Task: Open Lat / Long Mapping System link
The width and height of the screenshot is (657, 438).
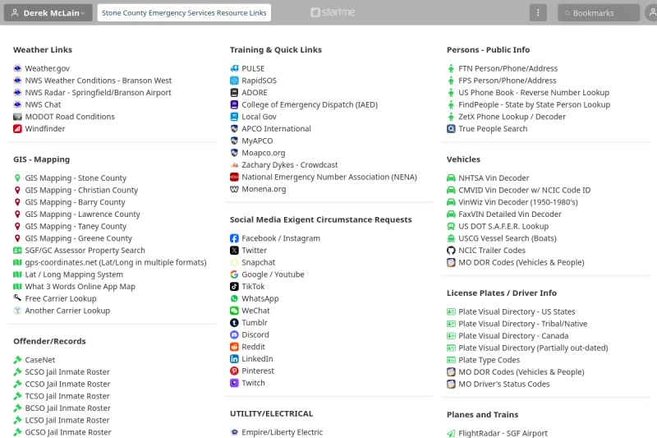Action: click(74, 274)
